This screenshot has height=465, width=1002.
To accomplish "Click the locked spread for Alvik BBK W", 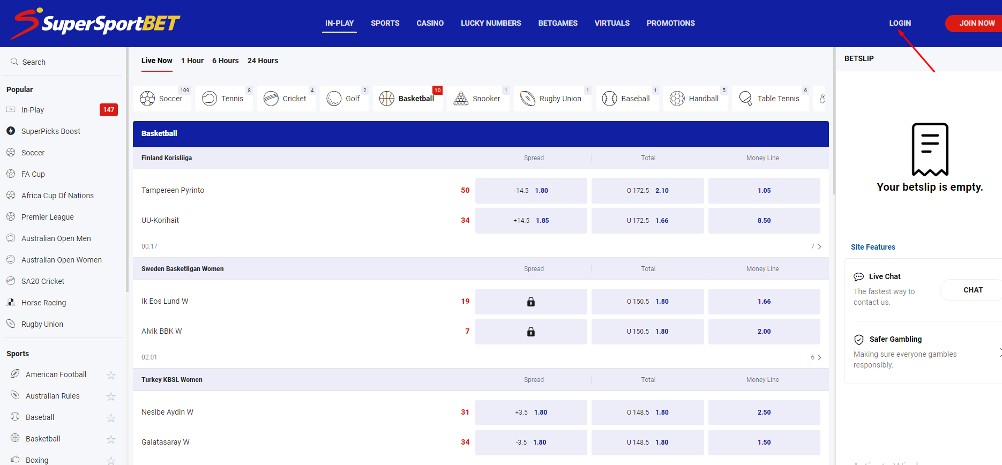I will coord(531,332).
